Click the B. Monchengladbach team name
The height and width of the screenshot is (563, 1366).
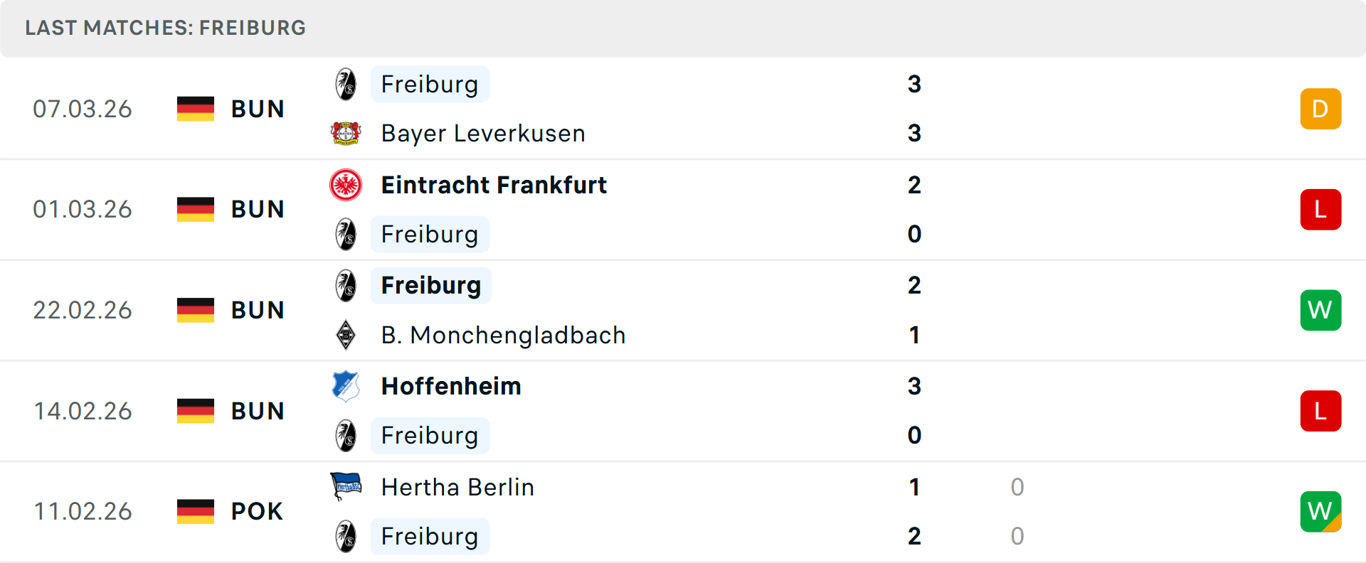503,335
